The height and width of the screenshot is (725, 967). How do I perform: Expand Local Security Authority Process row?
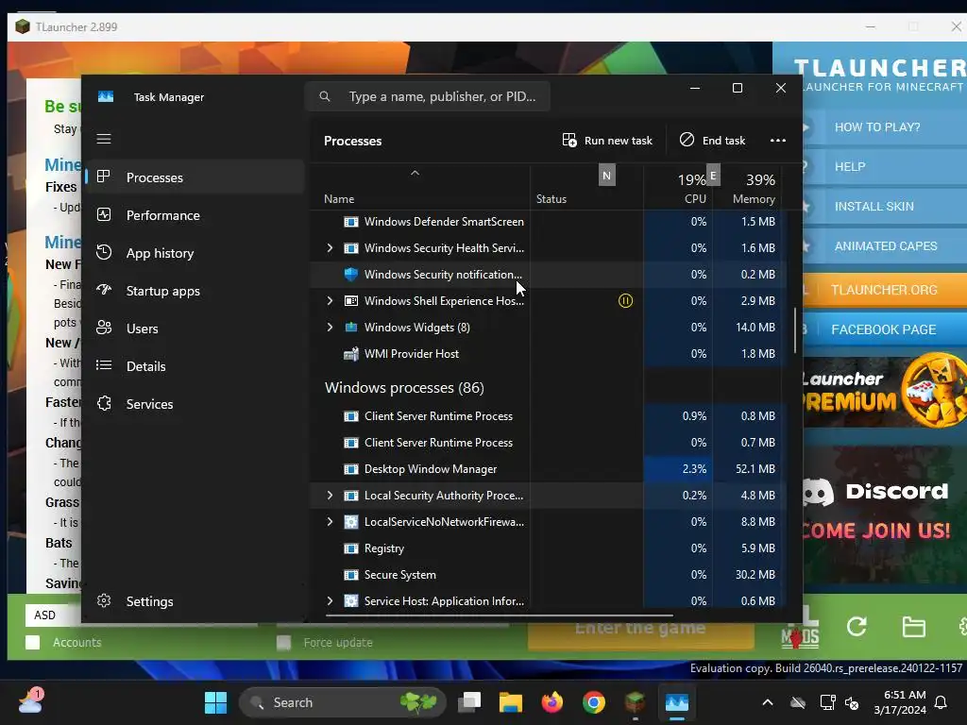pos(330,495)
